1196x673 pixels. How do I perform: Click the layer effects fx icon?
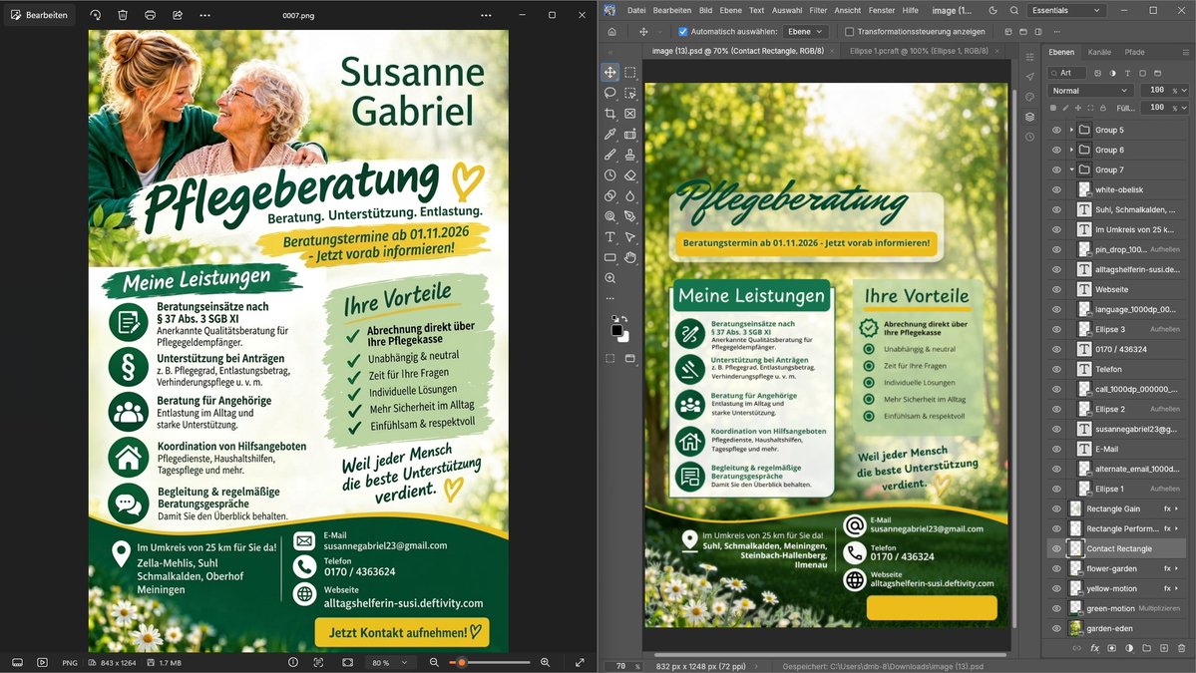1094,649
